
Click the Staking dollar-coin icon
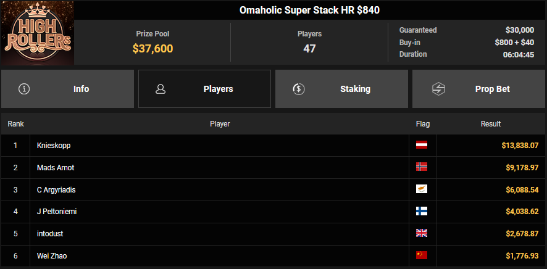298,89
